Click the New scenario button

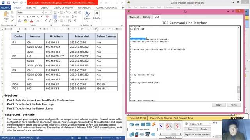(x=190, y=129)
